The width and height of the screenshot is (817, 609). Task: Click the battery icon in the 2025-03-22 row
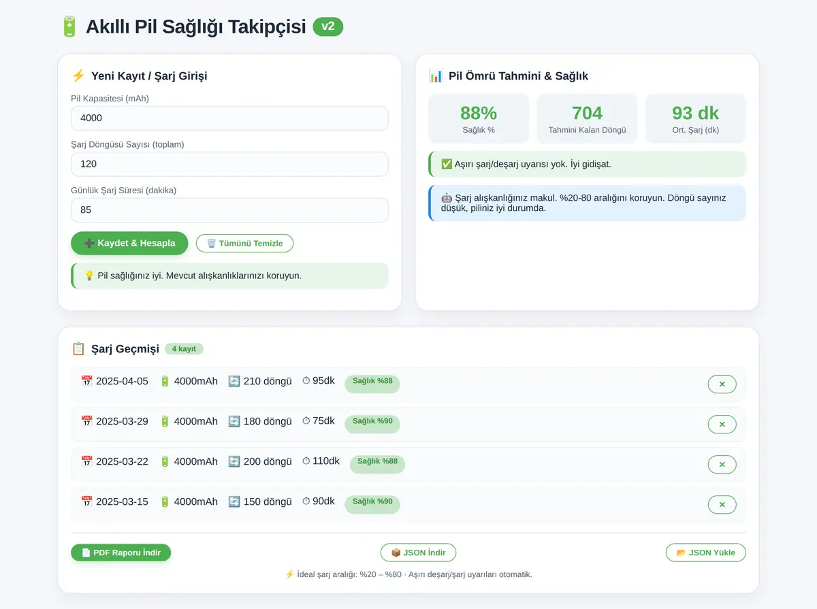pyautogui.click(x=165, y=461)
